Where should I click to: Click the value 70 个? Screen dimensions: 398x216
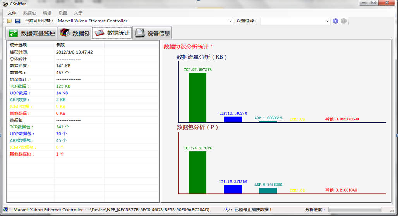pos(62,134)
